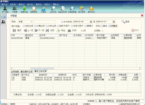
Task: Check the 激活 status checkbox
Action: point(102,26)
